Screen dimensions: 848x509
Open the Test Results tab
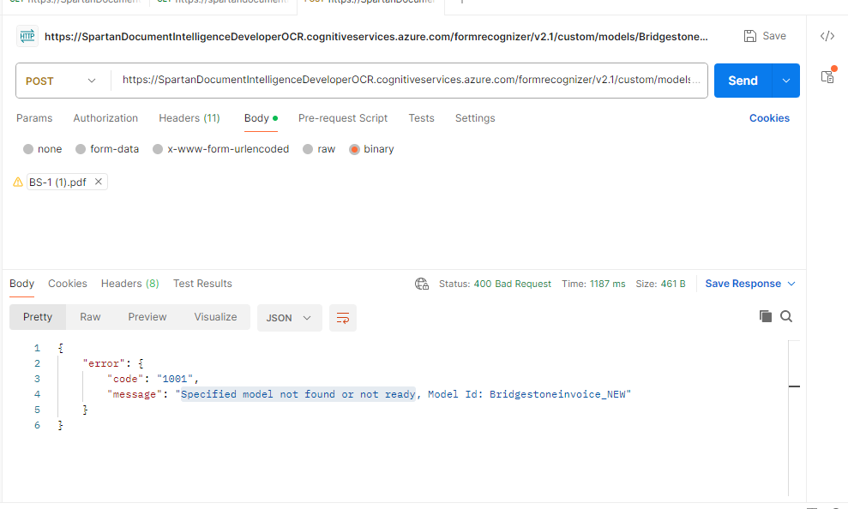tap(202, 283)
